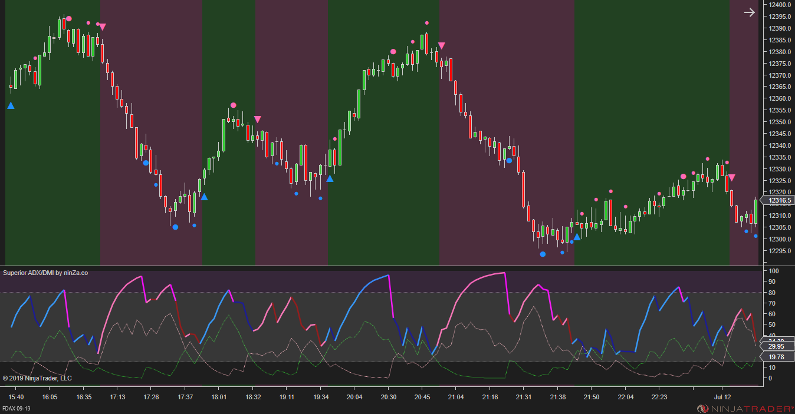
Task: Select the blue up-triangle signal at far left
Action: [11, 105]
